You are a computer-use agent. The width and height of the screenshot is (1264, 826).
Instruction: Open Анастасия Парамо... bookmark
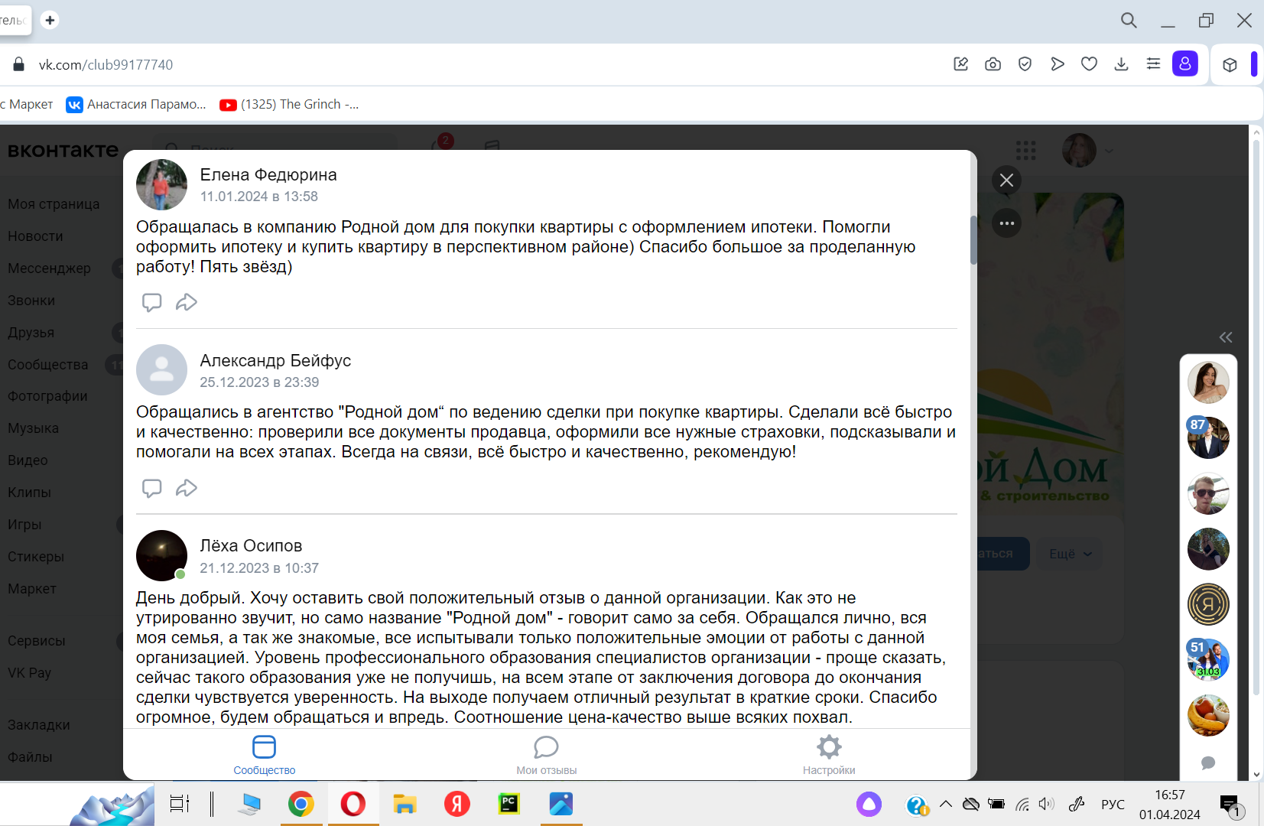click(136, 105)
